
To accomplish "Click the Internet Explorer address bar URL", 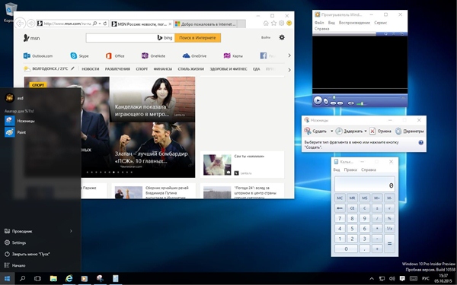I will [67, 24].
